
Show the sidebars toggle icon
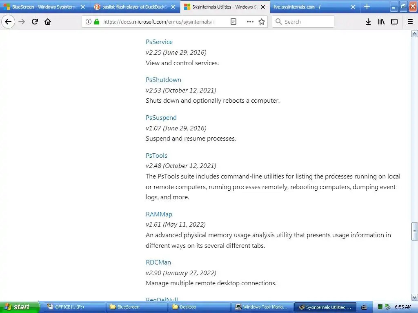394,22
